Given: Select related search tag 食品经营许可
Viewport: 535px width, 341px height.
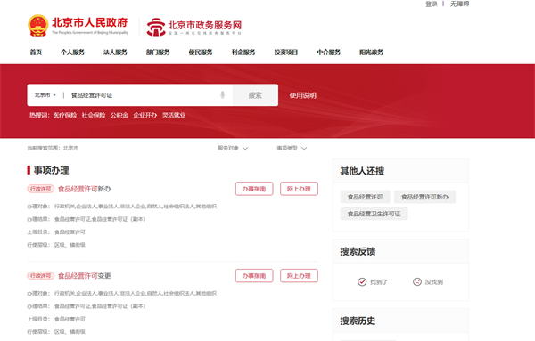Looking at the screenshot, I should (x=365, y=197).
